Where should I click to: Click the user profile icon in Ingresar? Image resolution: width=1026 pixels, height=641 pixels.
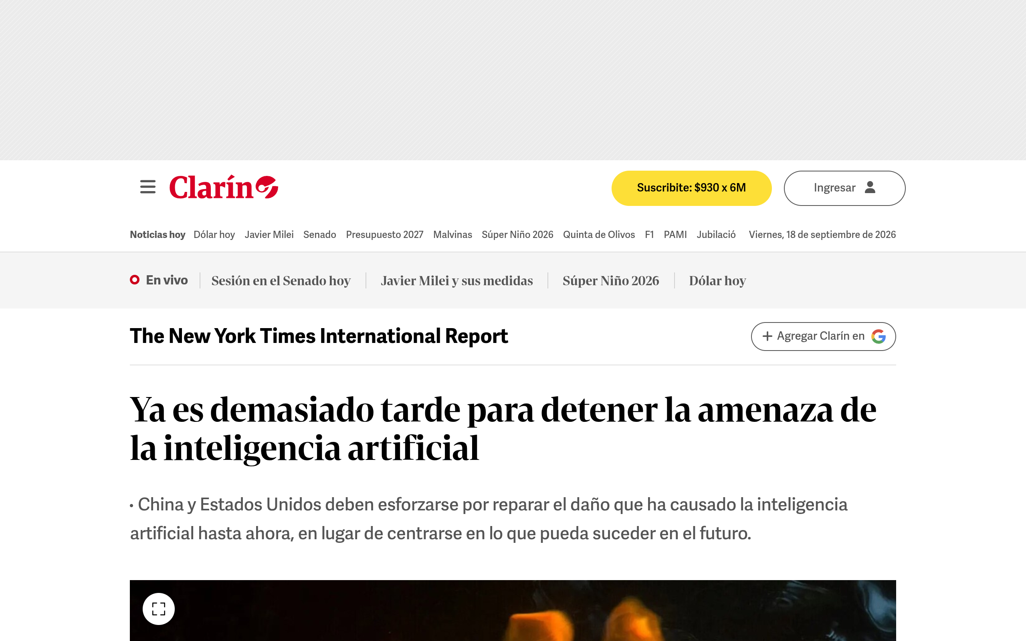click(870, 187)
